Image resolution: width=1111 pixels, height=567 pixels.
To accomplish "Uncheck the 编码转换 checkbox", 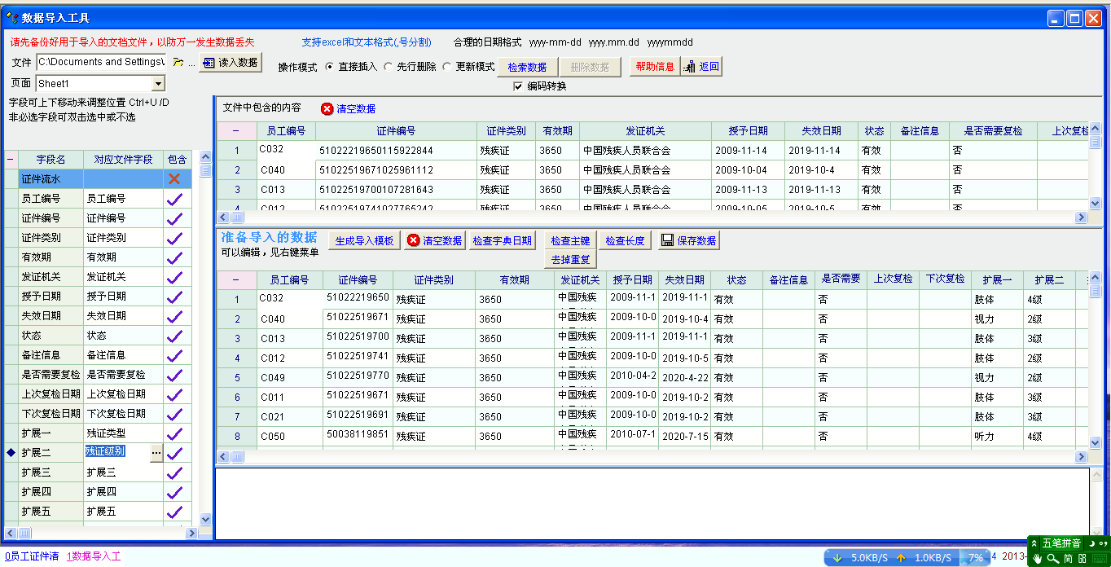I will click(518, 86).
